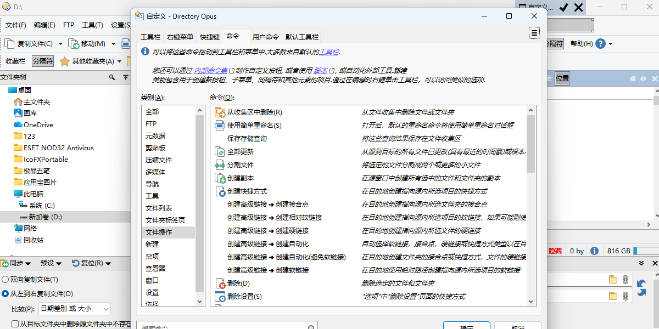Click the checkmark icon in top title area
659x329 pixels.
[x=564, y=7]
